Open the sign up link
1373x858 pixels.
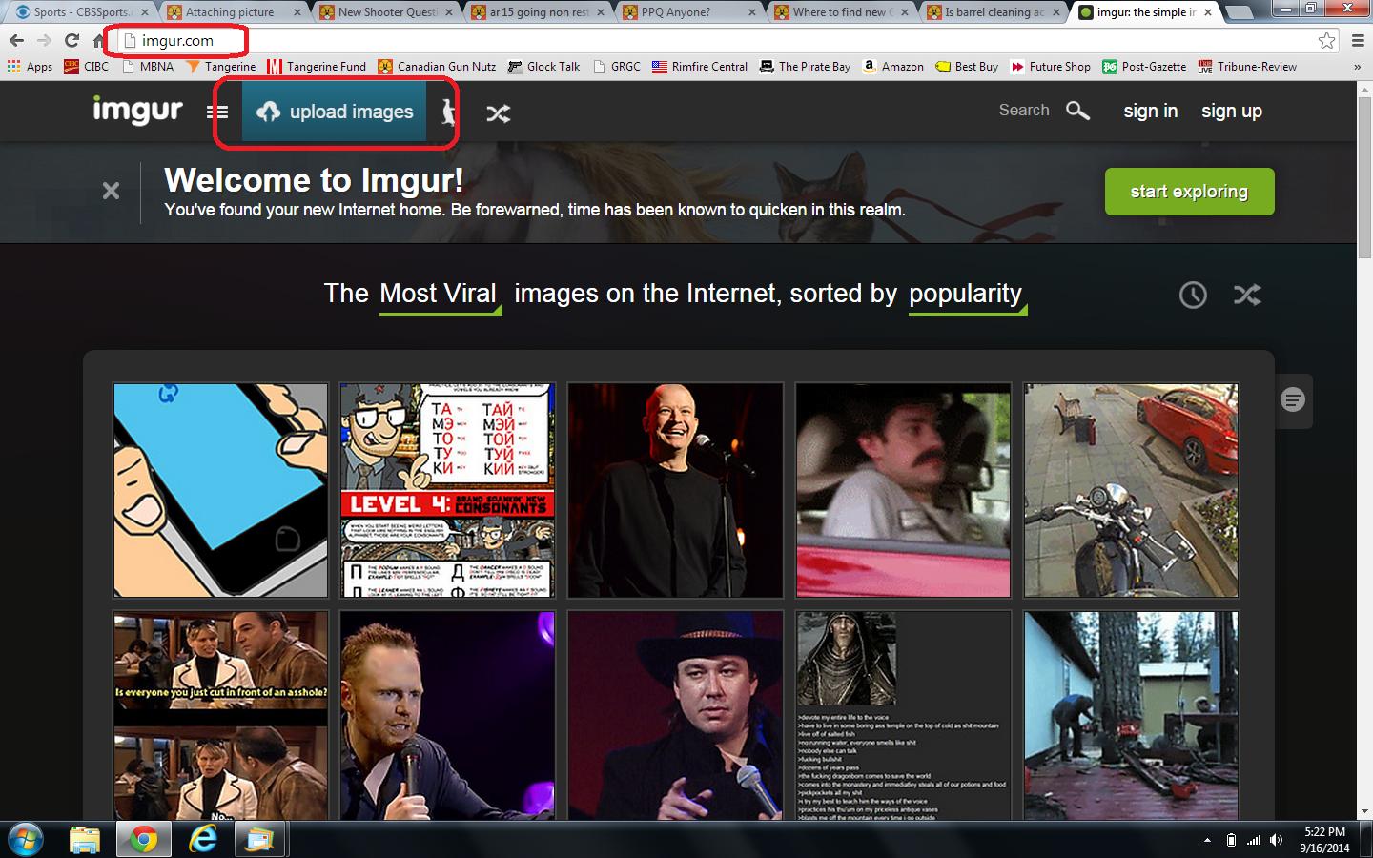pos(1231,112)
